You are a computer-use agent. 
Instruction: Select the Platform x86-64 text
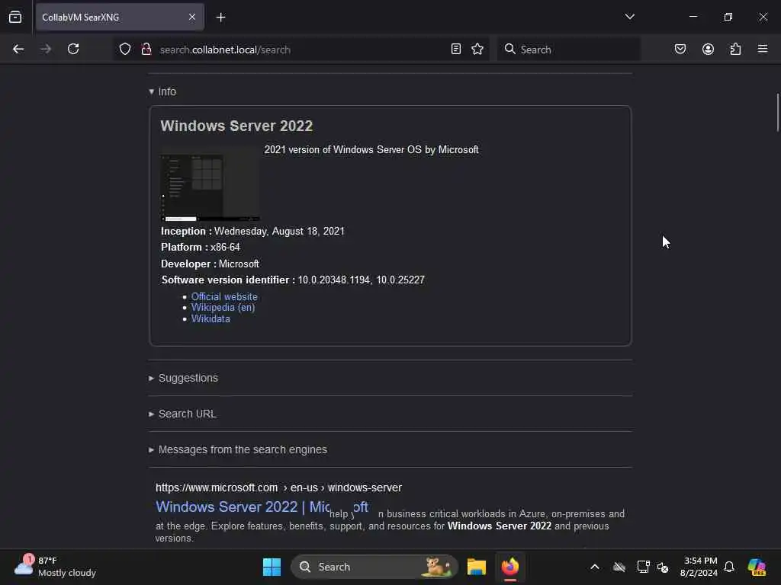point(201,248)
